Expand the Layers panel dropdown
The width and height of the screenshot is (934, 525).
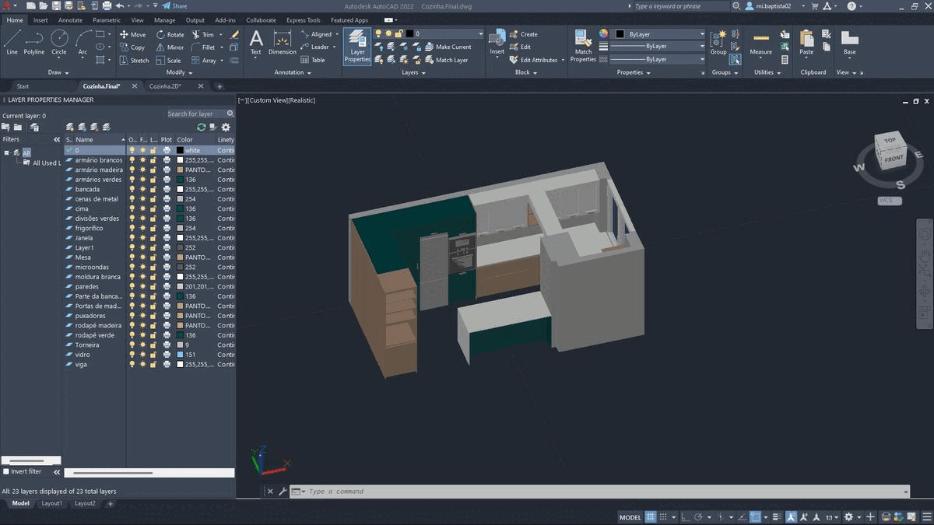[x=414, y=72]
